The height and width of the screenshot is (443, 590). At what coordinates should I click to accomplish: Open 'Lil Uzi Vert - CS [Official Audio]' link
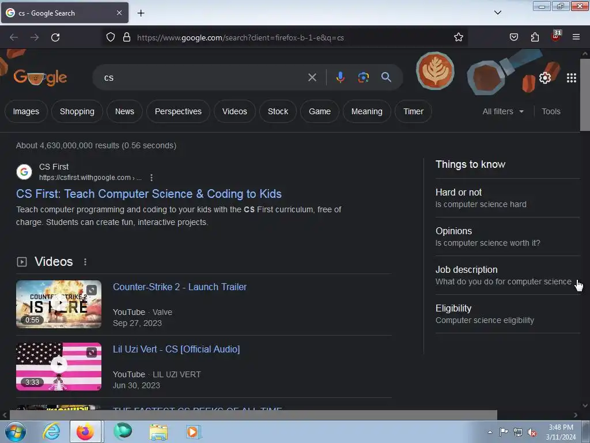click(176, 349)
